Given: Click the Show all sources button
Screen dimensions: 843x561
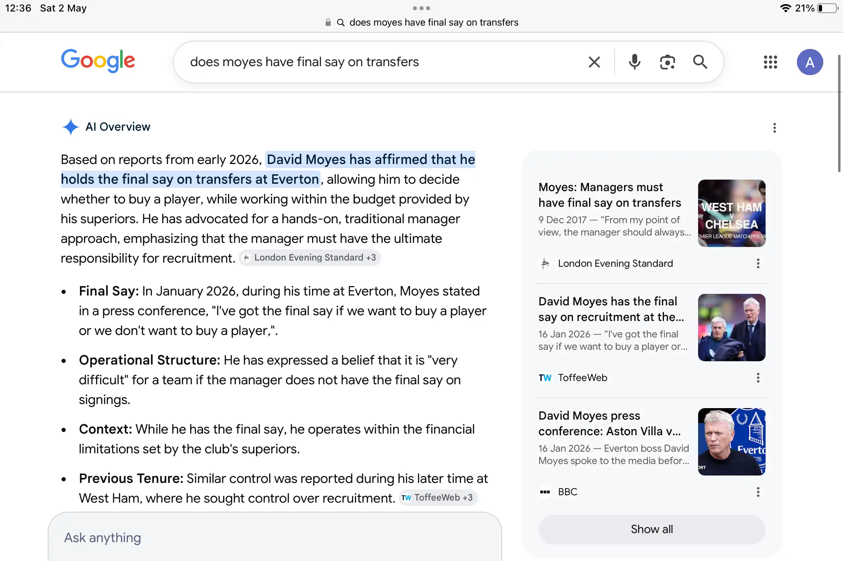Looking at the screenshot, I should [x=652, y=529].
